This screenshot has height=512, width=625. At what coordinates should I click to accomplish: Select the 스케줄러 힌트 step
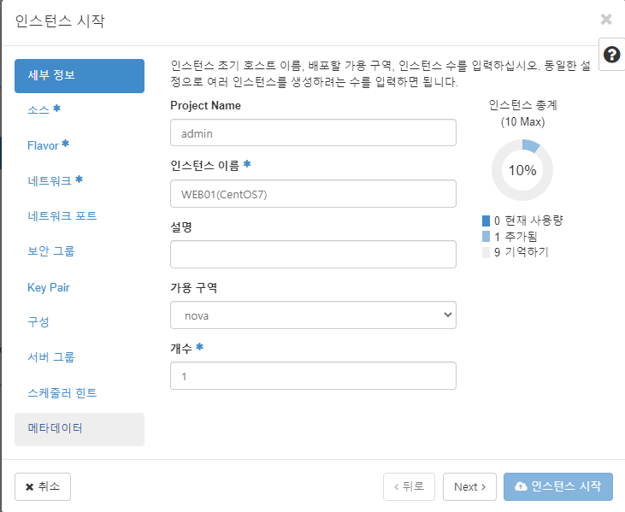62,393
